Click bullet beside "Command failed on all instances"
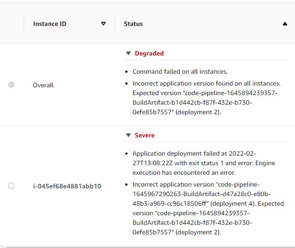 pyautogui.click(x=126, y=72)
